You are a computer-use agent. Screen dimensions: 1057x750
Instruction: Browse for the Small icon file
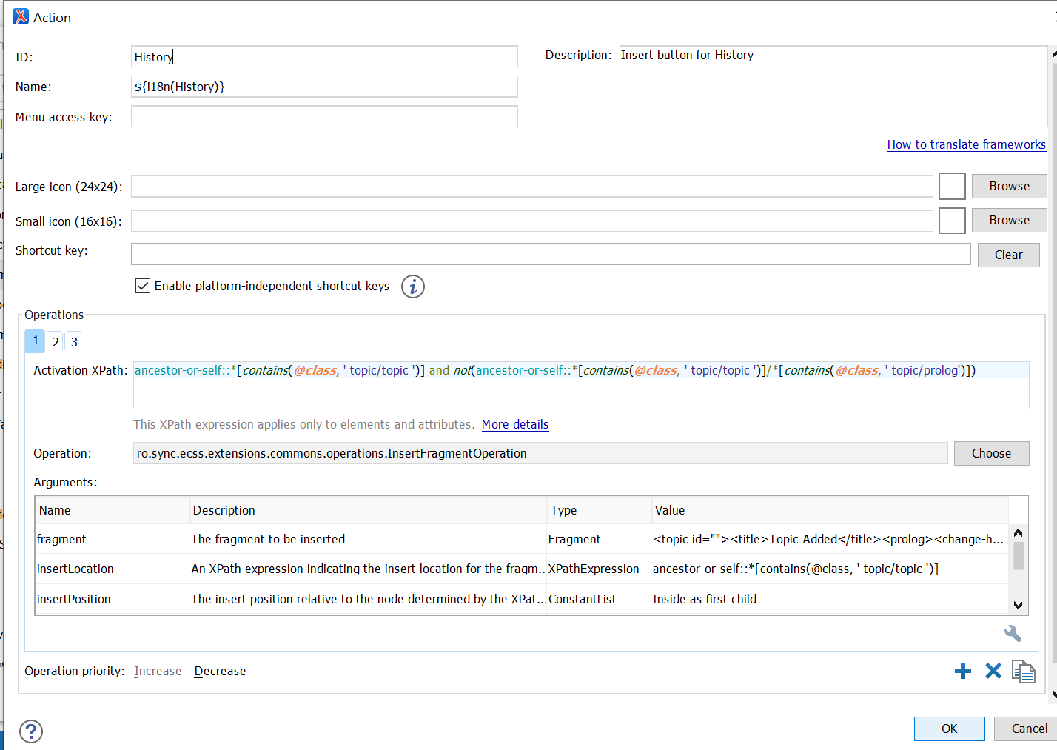(x=1009, y=220)
